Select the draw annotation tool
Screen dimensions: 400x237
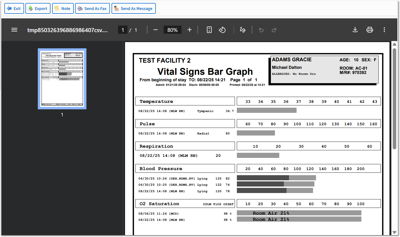coord(243,30)
